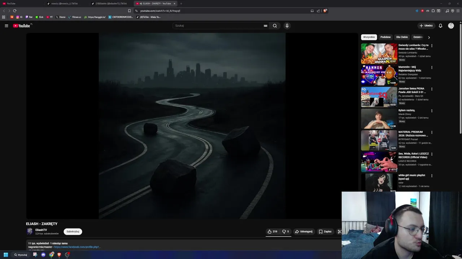Click the on-screen keyboard icon in search

[x=265, y=26]
